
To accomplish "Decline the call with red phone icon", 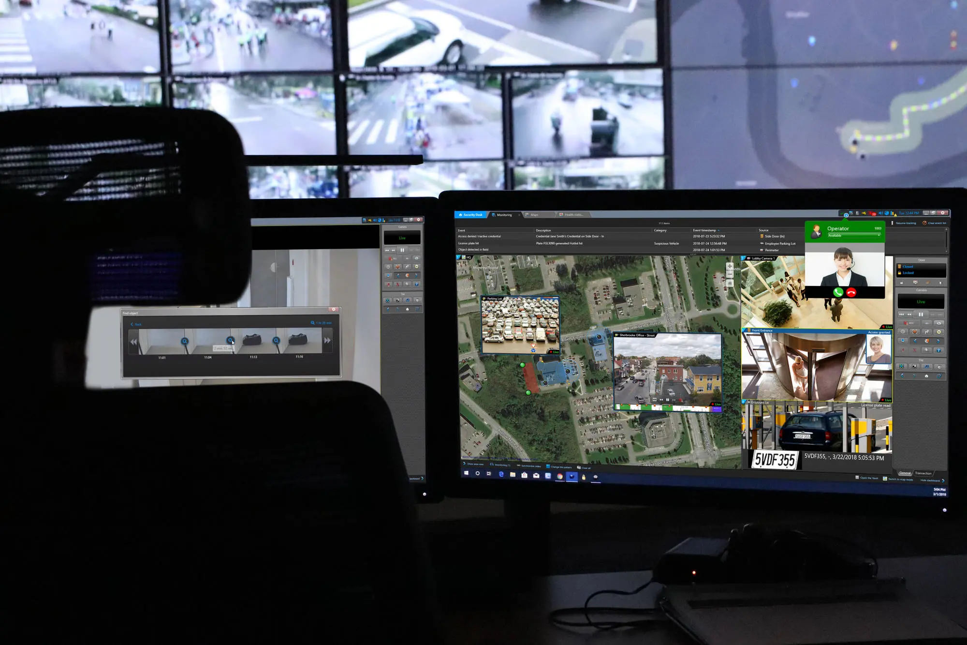I will pyautogui.click(x=851, y=292).
